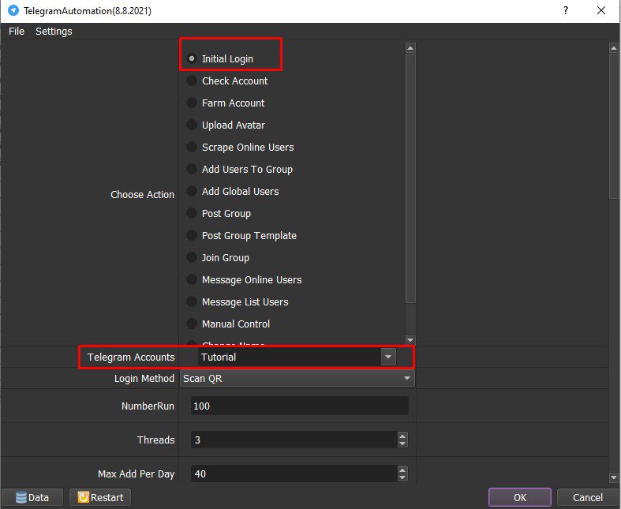Viewport: 621px width, 509px height.
Task: Click action list scroll down arrow
Action: pos(410,340)
